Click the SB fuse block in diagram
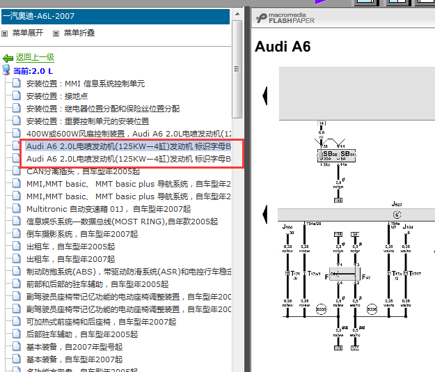The width and height of the screenshot is (435, 372). point(336,155)
